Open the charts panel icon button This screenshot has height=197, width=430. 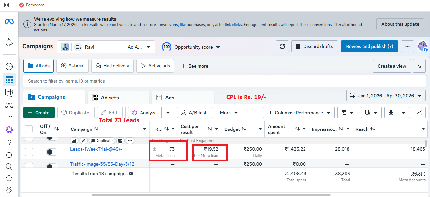(419, 113)
